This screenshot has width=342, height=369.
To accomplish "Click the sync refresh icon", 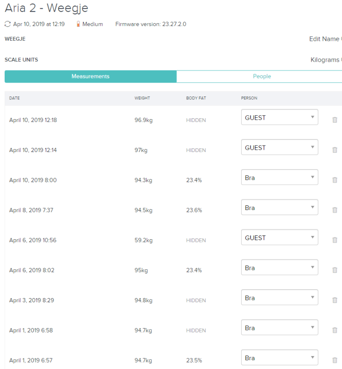I will (7, 24).
